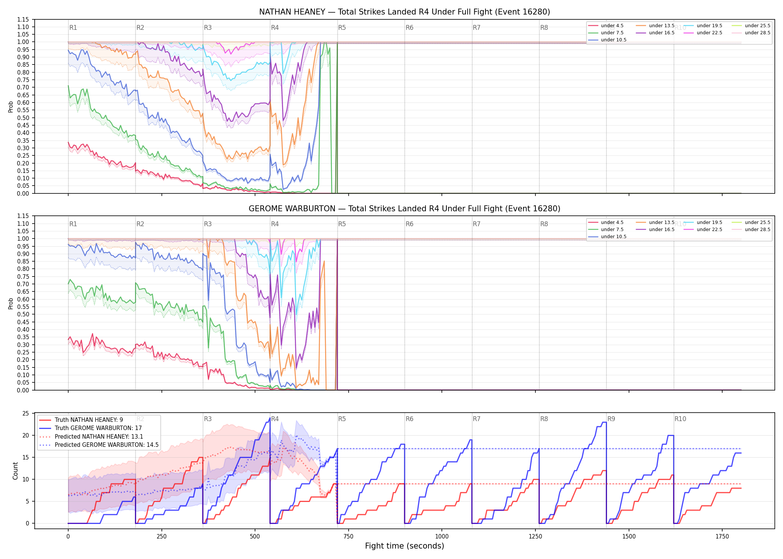Image resolution: width=783 pixels, height=559 pixels.
Task: Click 'Predicted NATHAN HEANEY: 13.1' legend entry
Action: click(x=91, y=436)
